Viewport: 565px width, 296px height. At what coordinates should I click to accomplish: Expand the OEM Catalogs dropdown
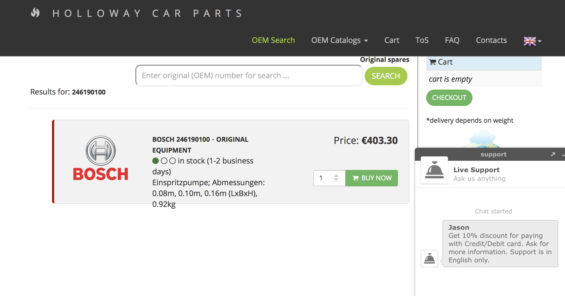(x=339, y=40)
